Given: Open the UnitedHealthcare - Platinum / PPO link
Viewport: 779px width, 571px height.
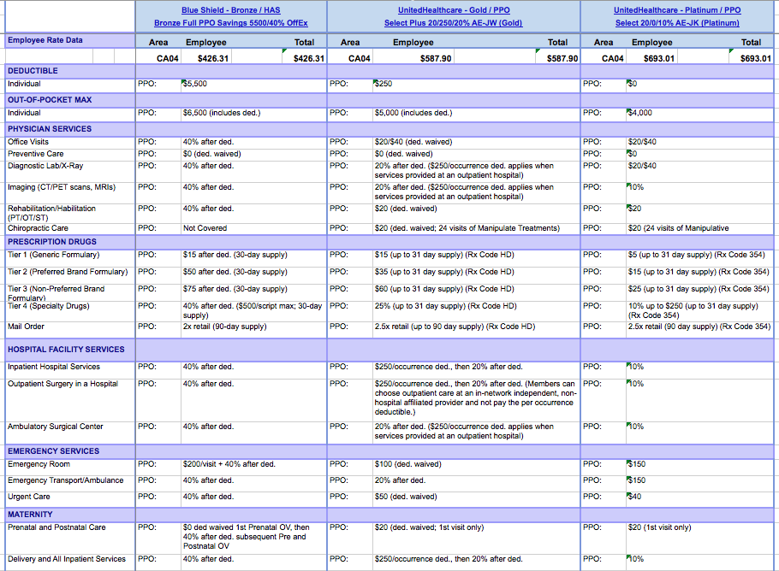Looking at the screenshot, I should coord(676,10).
